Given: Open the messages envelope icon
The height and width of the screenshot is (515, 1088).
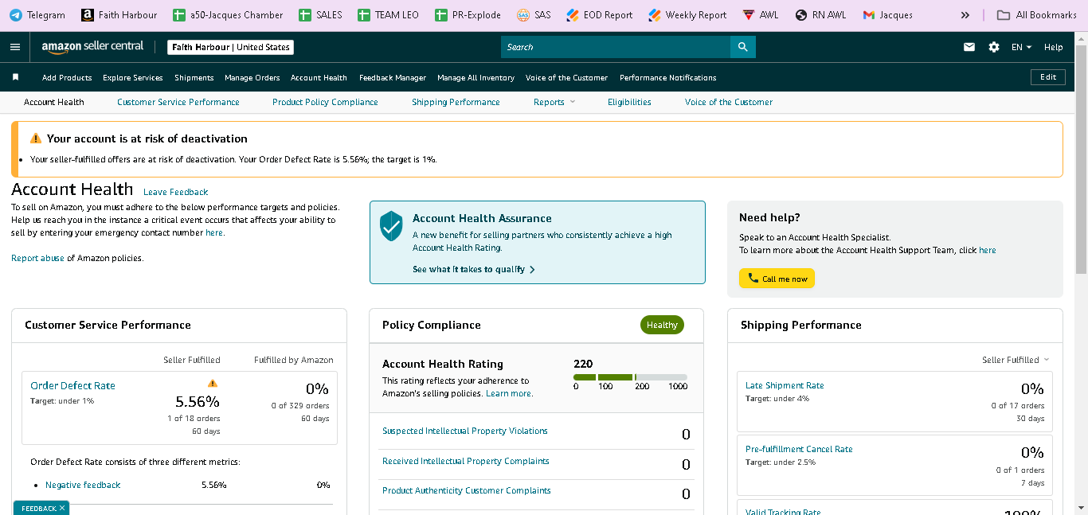Looking at the screenshot, I should 969,47.
